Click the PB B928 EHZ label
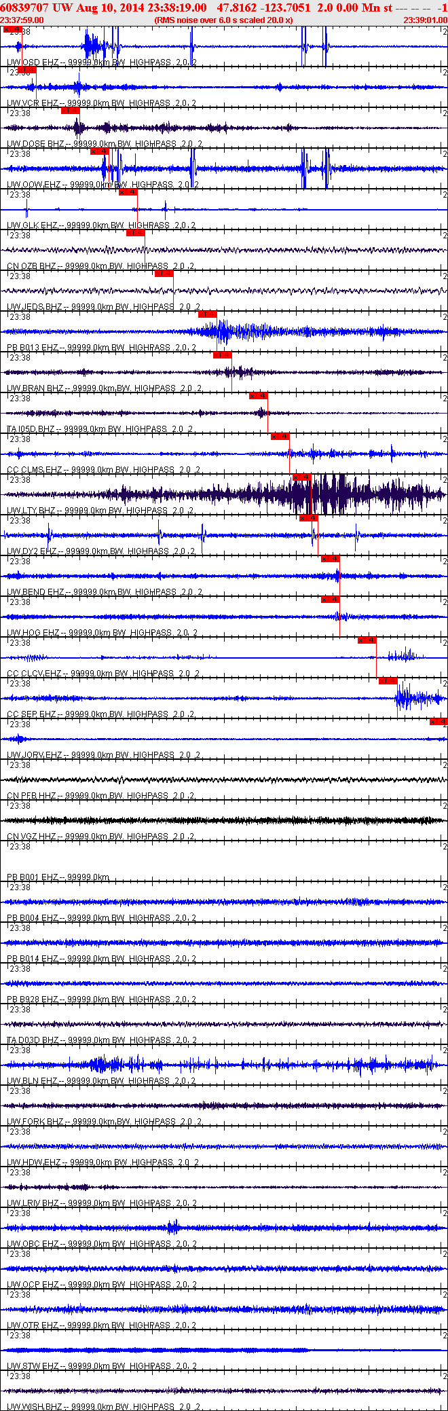The height and width of the screenshot is (1411, 448). coord(33,1000)
